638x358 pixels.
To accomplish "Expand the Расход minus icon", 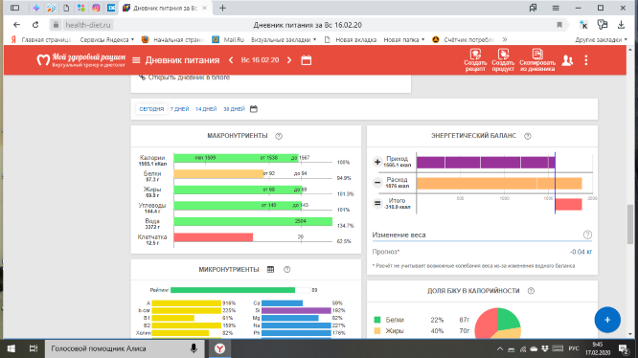I will click(377, 183).
